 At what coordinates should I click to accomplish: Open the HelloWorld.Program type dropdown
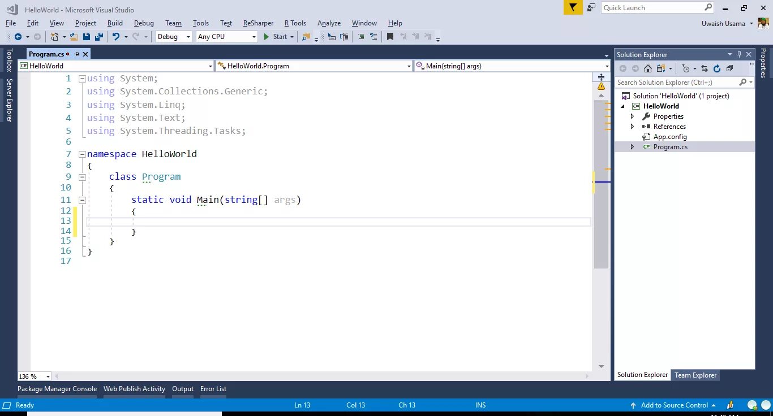click(x=409, y=66)
